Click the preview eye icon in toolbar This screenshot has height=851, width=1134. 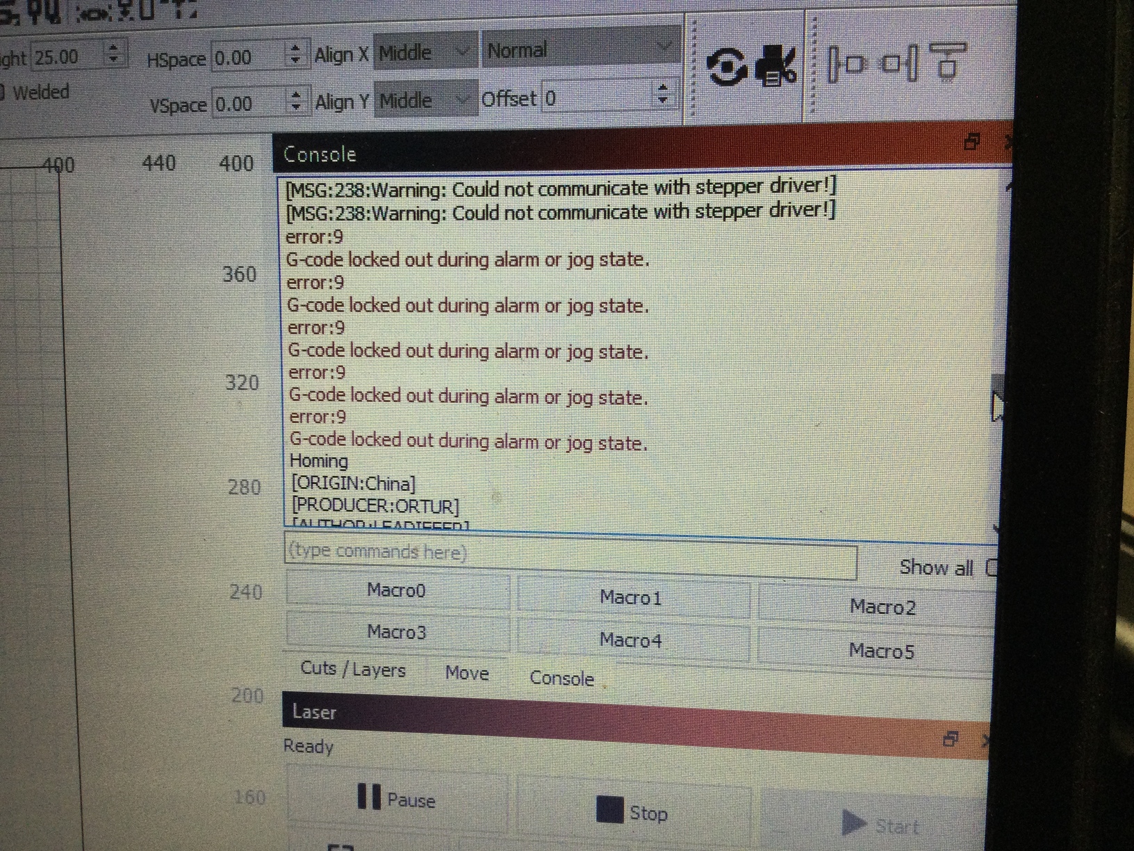tap(727, 68)
